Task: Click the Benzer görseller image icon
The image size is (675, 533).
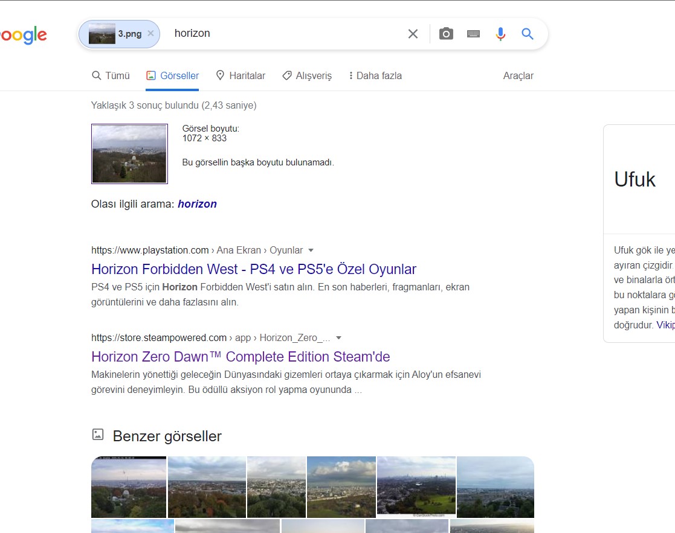Action: 98,435
